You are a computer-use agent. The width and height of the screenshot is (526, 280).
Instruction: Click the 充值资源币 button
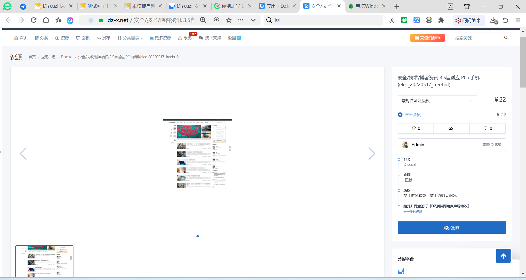(427, 38)
